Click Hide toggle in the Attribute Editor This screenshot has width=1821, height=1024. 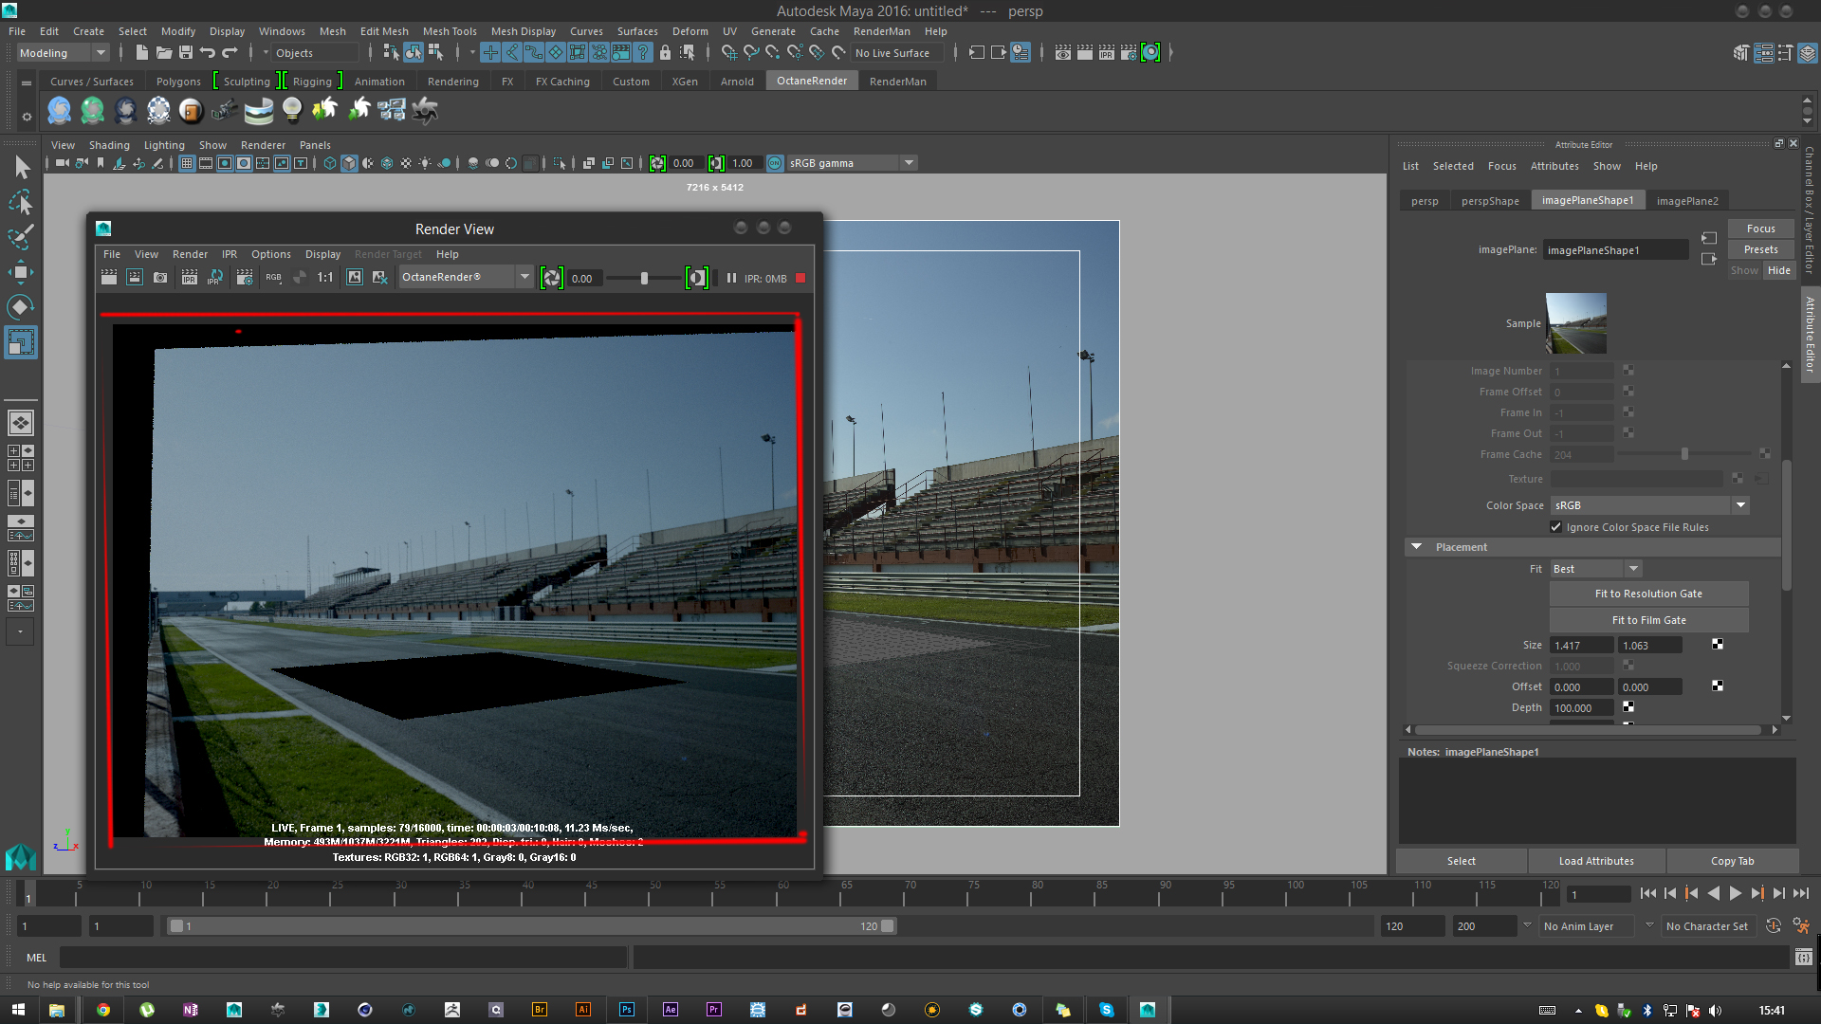pyautogui.click(x=1779, y=270)
